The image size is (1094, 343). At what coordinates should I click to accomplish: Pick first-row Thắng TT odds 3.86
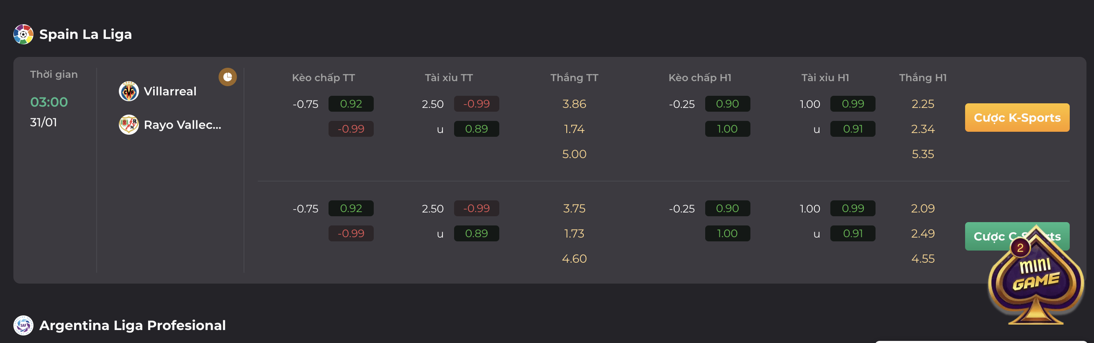574,104
